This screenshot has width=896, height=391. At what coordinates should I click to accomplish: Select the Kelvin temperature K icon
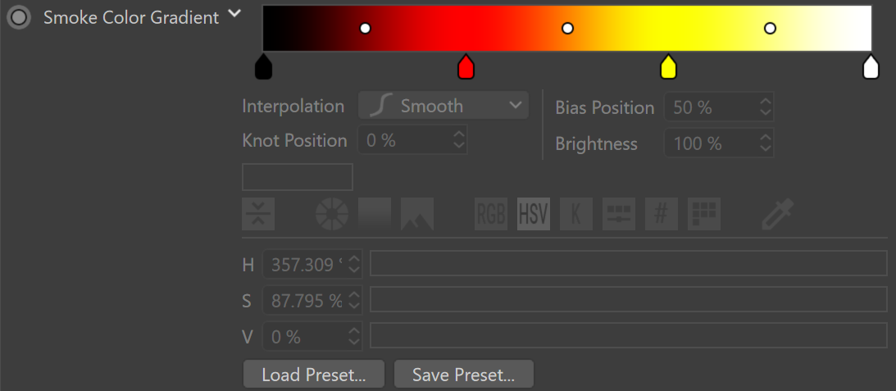pos(576,214)
